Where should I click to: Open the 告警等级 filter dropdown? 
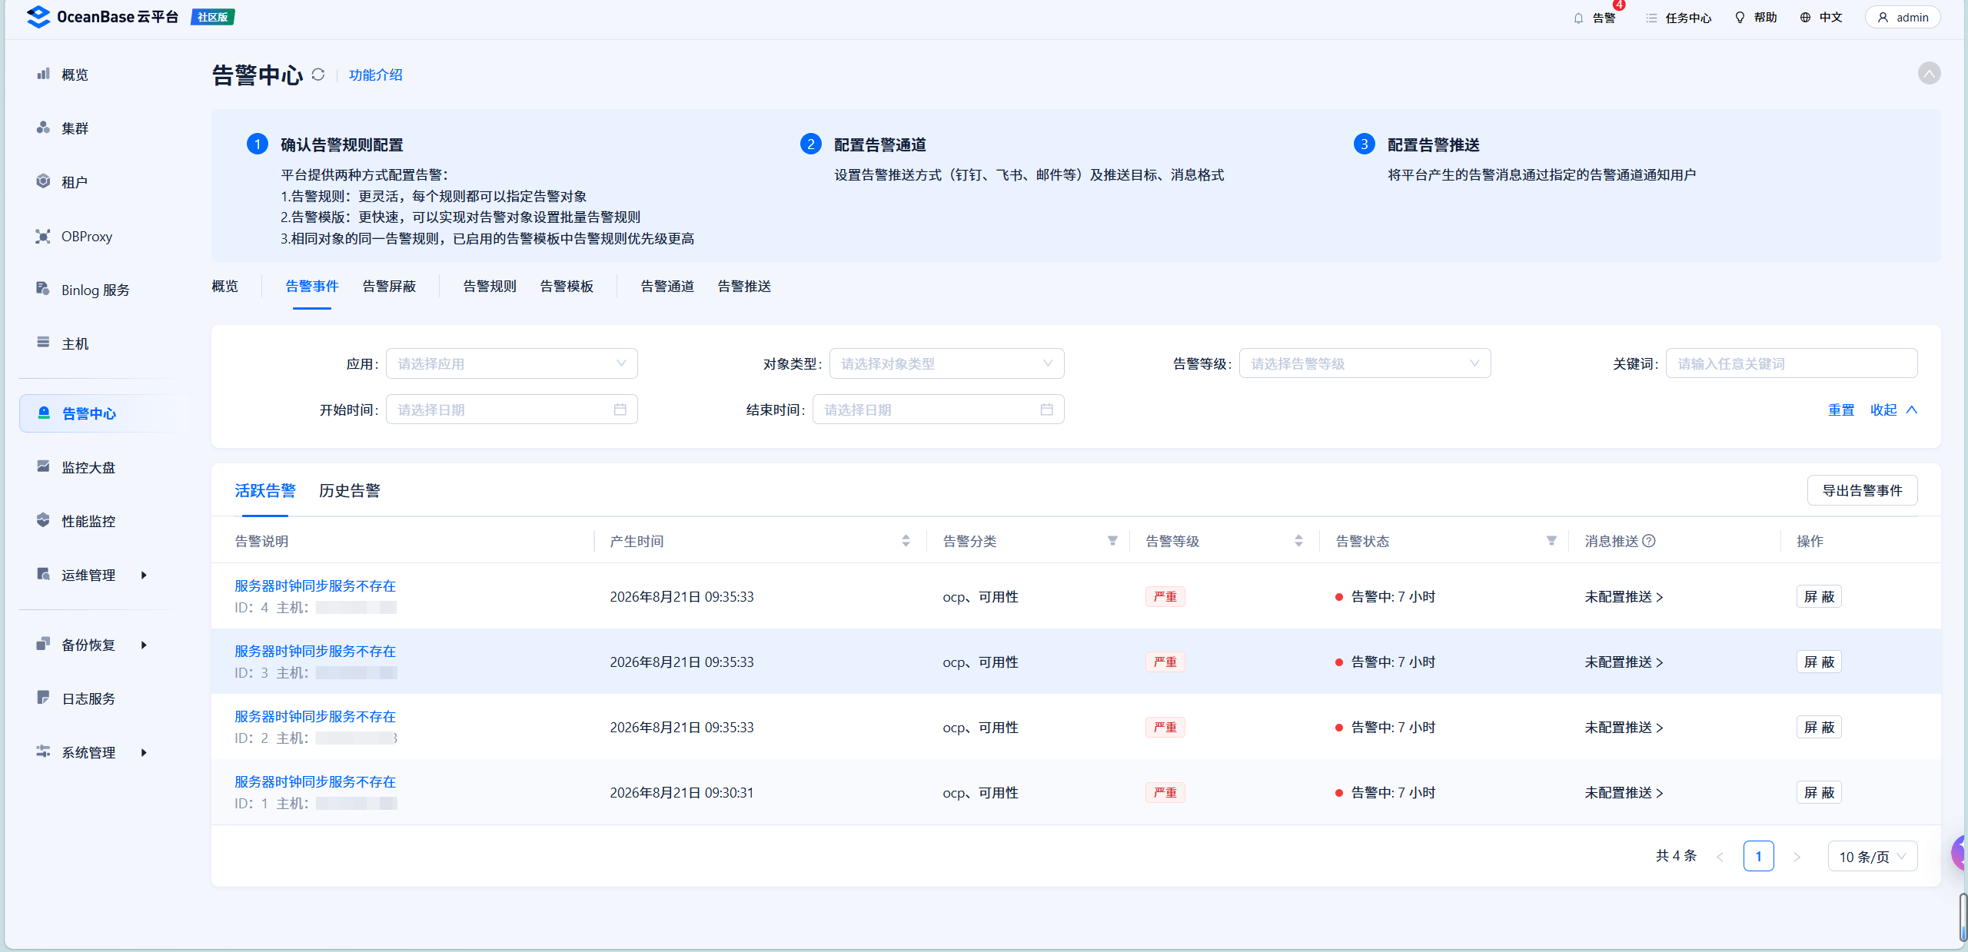click(1365, 363)
